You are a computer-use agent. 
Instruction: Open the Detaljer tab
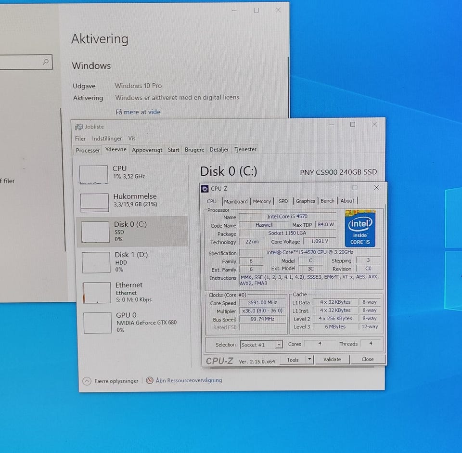pos(219,149)
